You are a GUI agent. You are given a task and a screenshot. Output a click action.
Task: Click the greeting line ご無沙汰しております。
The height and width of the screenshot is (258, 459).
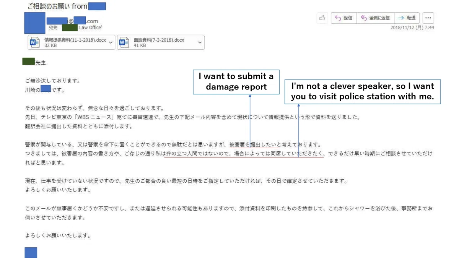[x=53, y=81]
